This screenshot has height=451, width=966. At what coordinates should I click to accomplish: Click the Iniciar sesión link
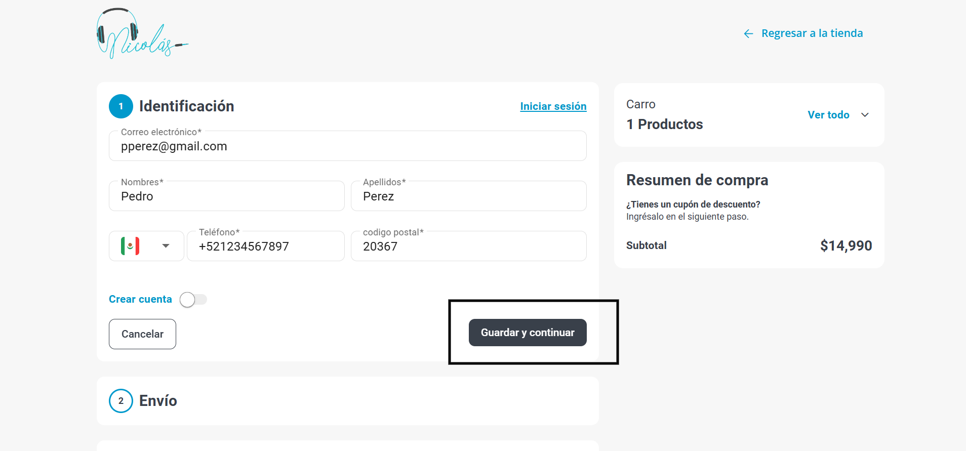click(x=553, y=106)
